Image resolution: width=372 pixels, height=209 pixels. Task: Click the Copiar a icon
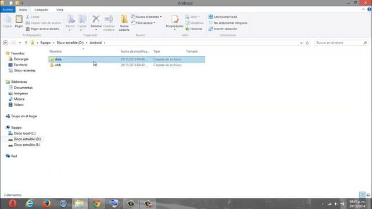tap(82, 23)
